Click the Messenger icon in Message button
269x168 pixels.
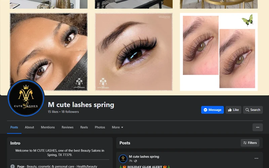coord(205,110)
